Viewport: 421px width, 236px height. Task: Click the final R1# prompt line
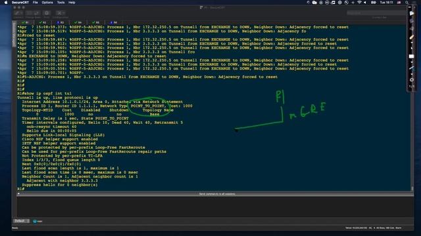pyautogui.click(x=20, y=189)
